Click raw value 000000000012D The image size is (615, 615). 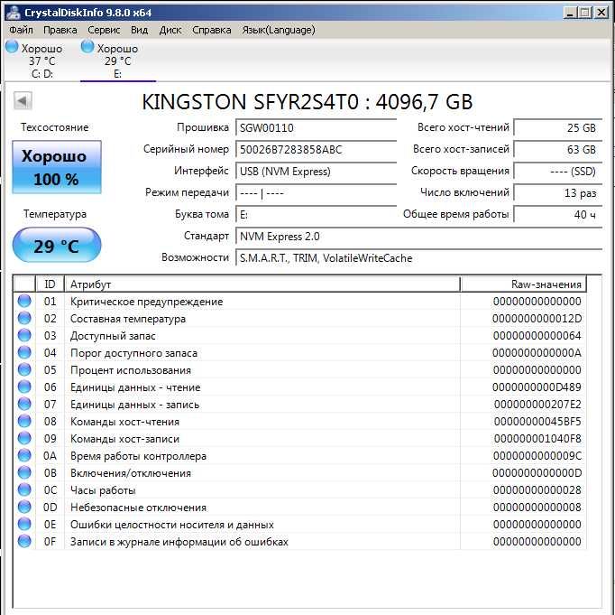(x=537, y=319)
